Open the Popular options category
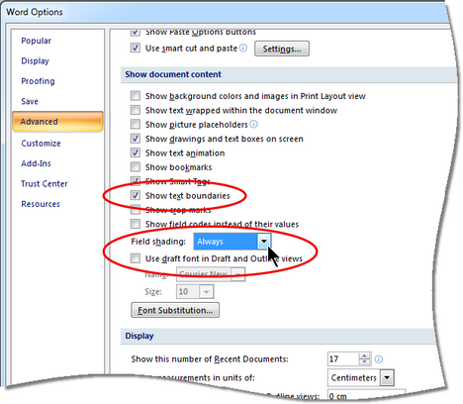 pos(37,41)
